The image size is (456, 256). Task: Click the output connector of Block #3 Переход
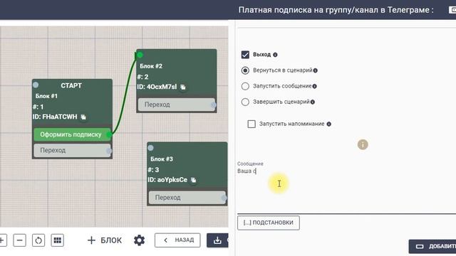(x=224, y=198)
